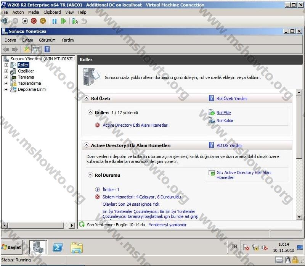
Task: Expand the Depolama Birimi tree node
Action: pos(6,90)
